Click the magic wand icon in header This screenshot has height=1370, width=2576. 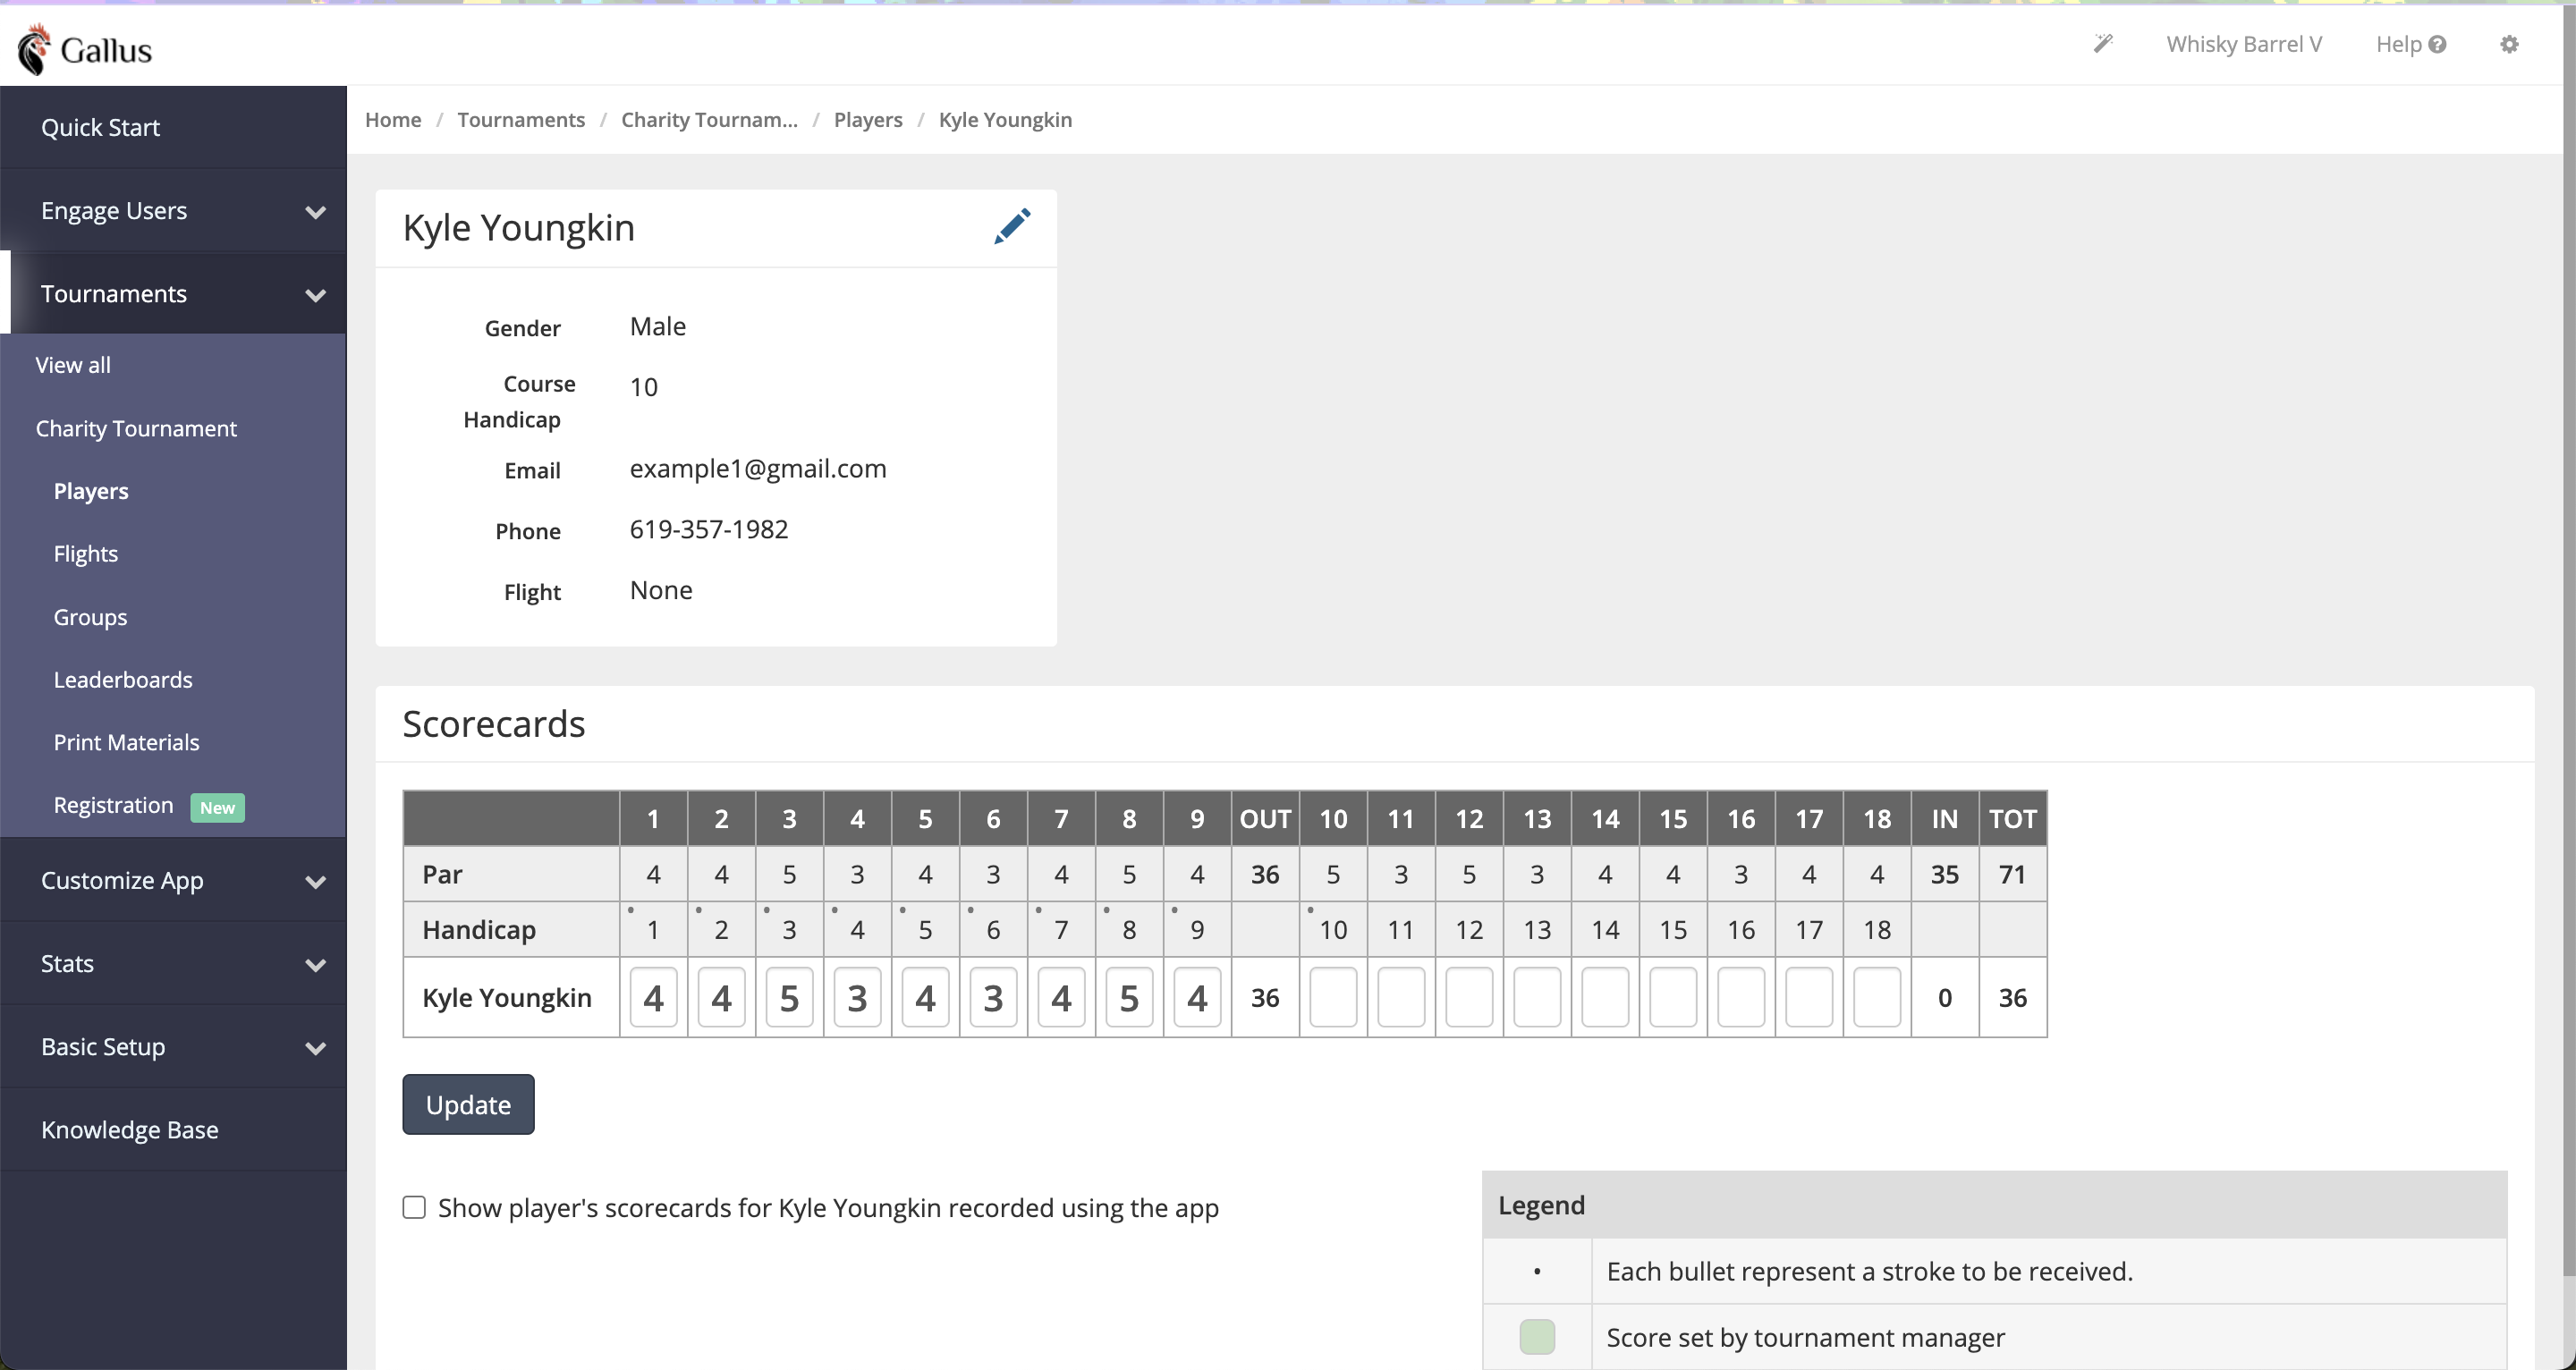[2103, 44]
